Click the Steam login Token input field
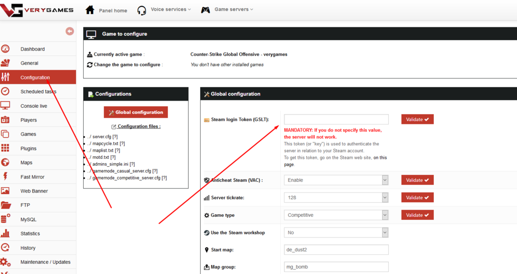 click(336, 120)
